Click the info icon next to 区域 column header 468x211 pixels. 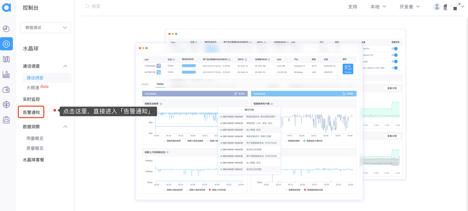click(174, 59)
